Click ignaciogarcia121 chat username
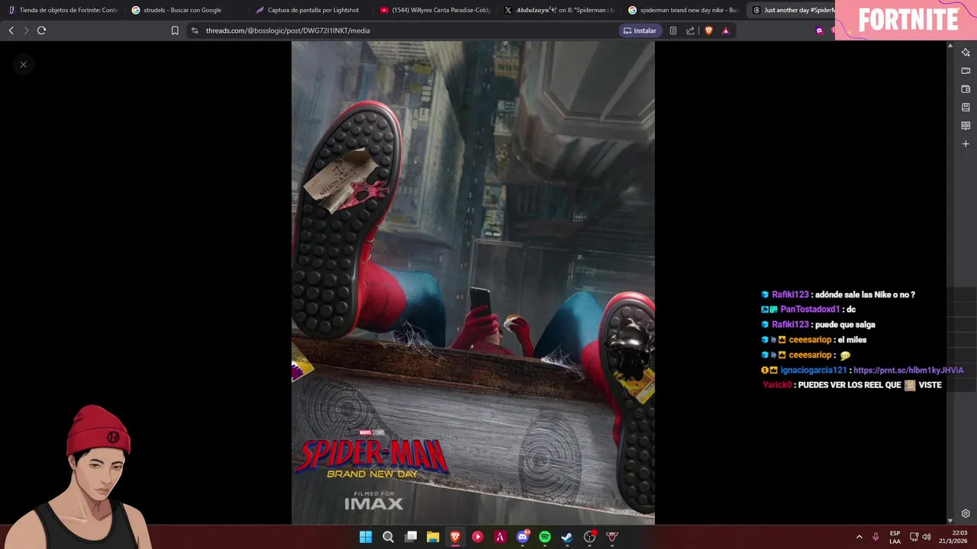 click(814, 371)
